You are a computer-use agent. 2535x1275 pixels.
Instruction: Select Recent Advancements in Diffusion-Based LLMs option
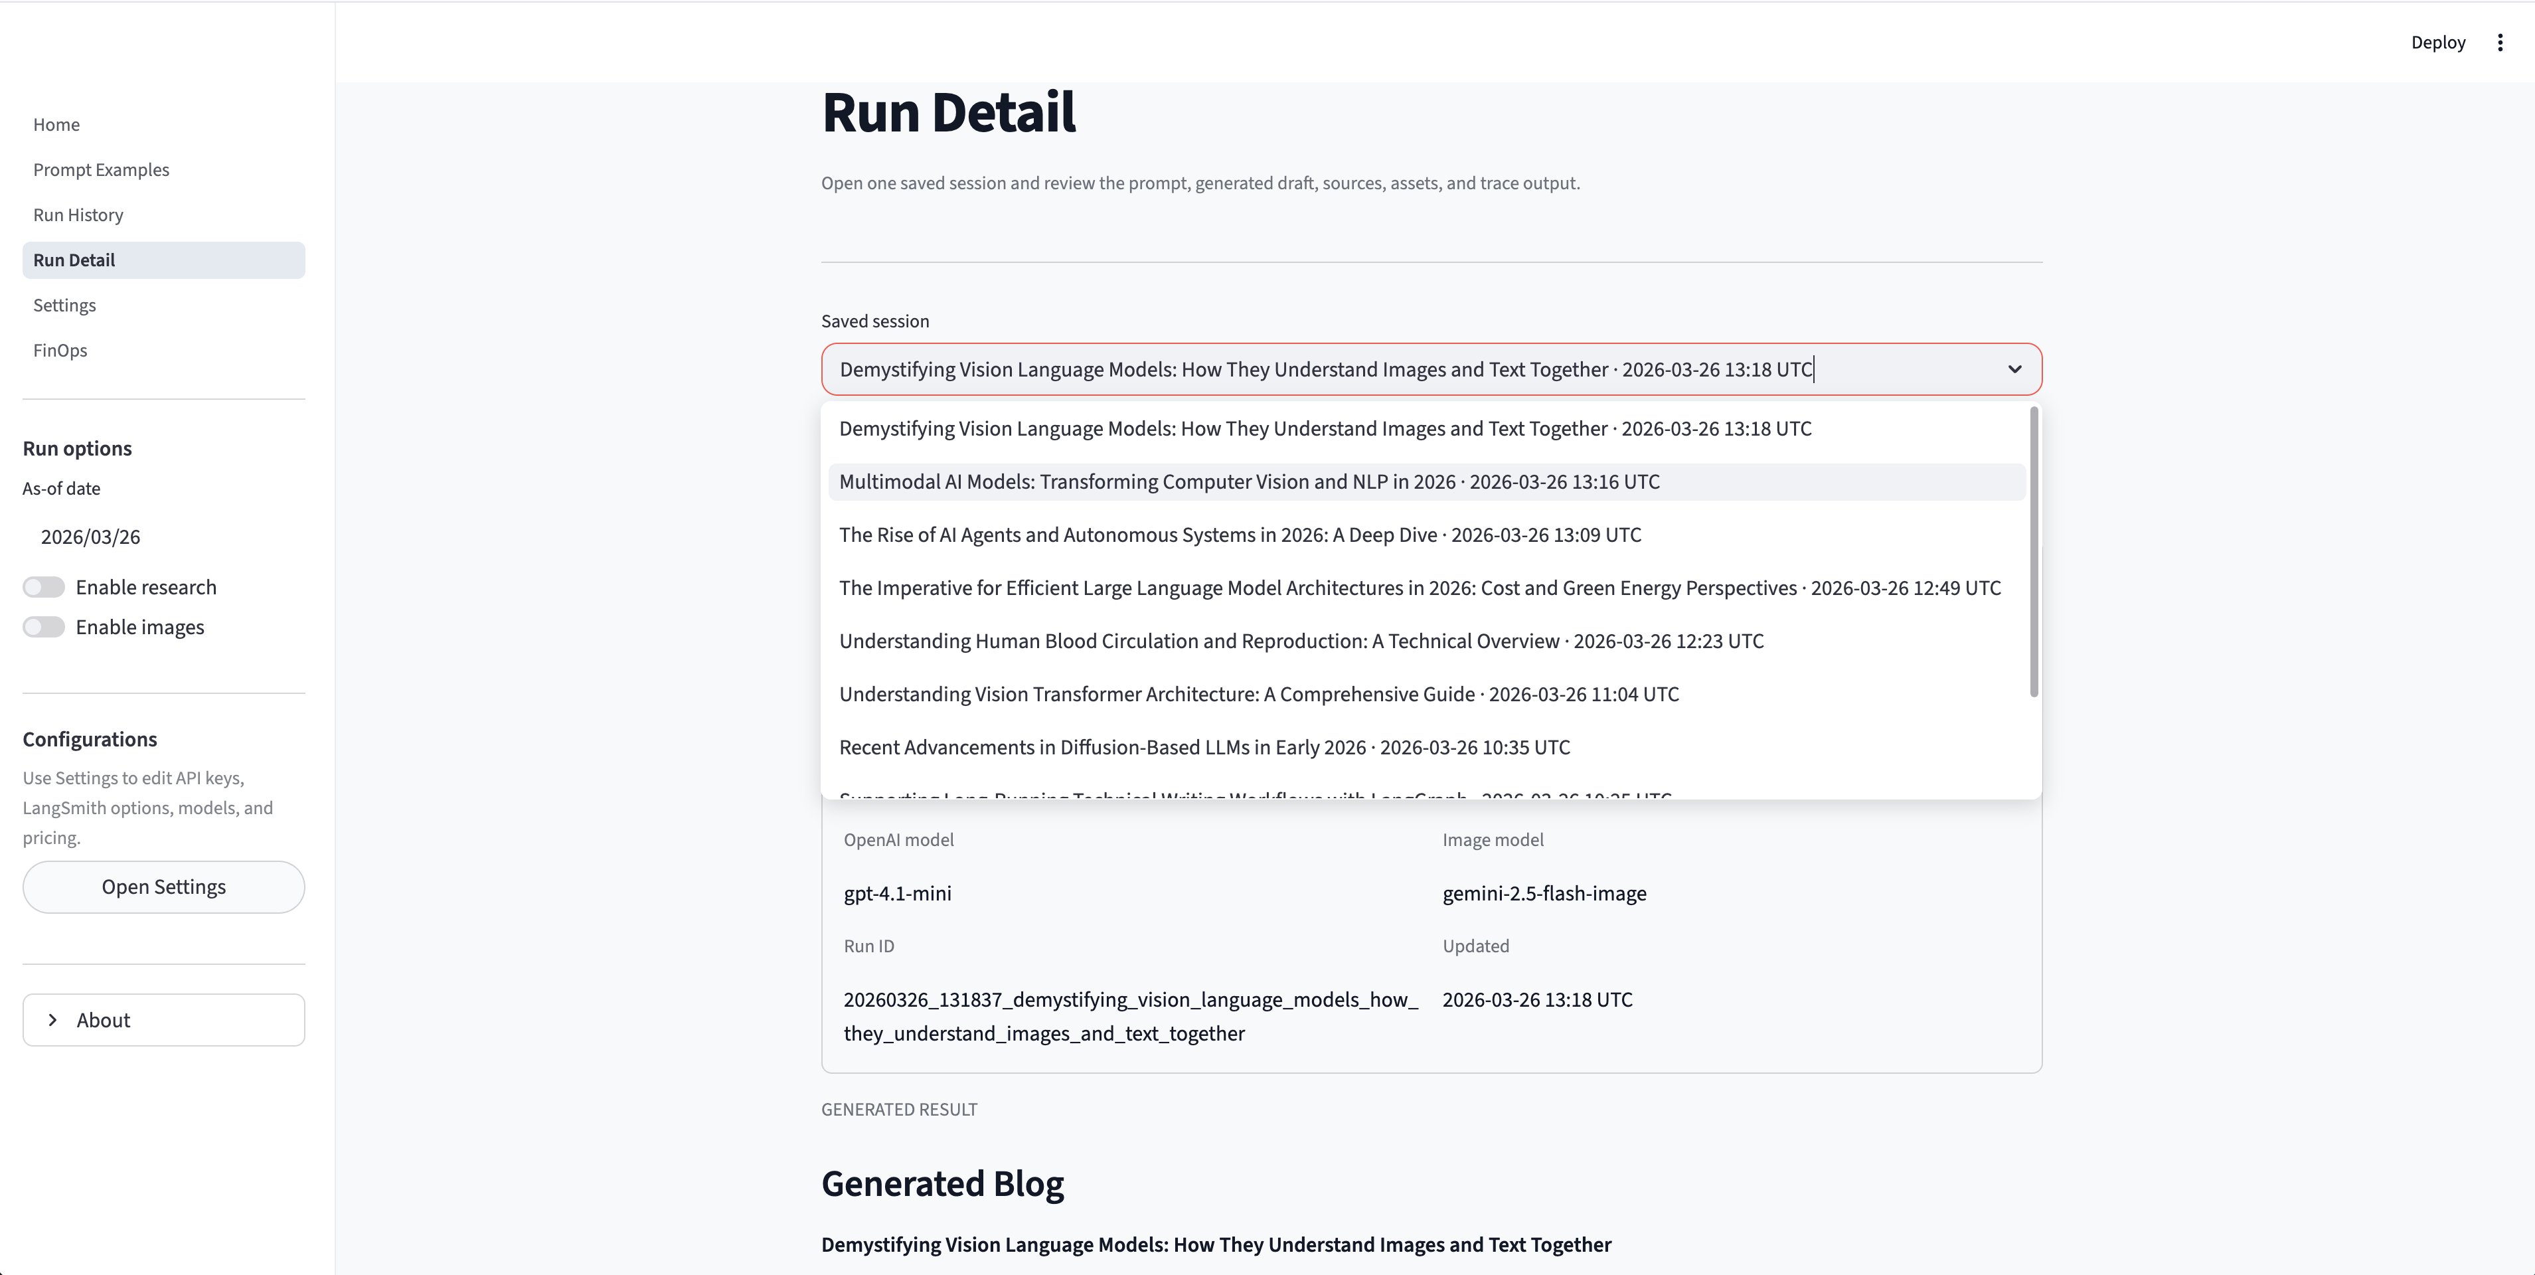tap(1204, 747)
